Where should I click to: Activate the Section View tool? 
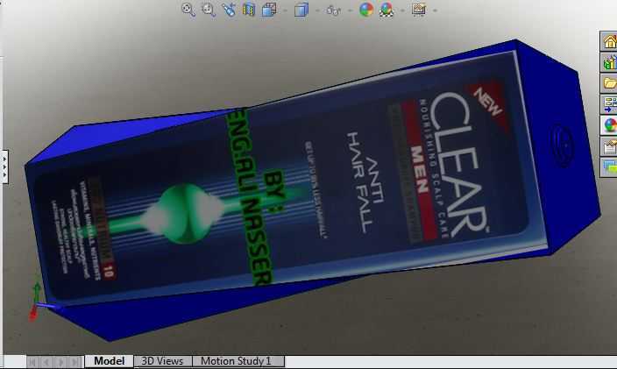(248, 10)
